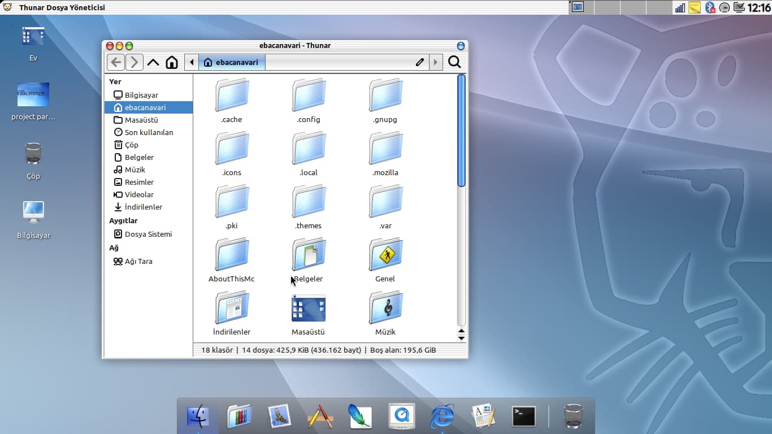The width and height of the screenshot is (772, 434).
Task: Open Son kullanılan in the sidebar
Action: click(149, 132)
